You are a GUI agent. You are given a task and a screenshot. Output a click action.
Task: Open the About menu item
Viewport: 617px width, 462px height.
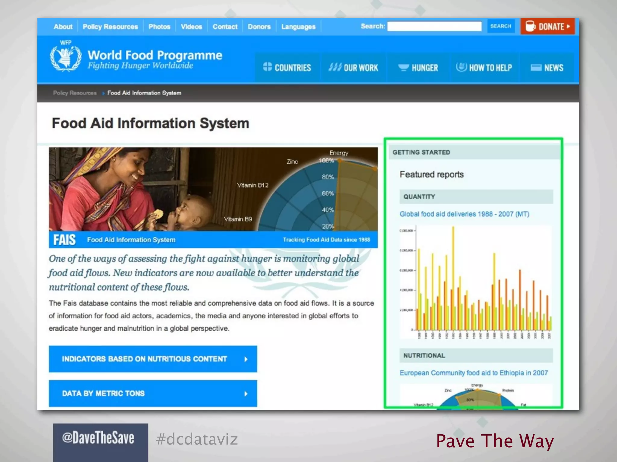click(63, 27)
